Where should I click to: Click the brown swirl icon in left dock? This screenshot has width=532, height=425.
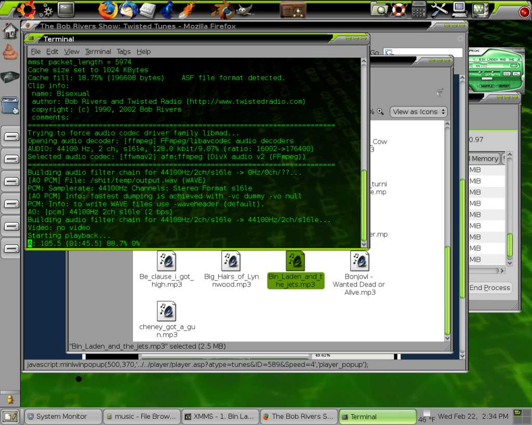pyautogui.click(x=10, y=52)
